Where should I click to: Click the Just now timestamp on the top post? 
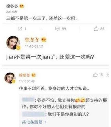click(x=12, y=12)
